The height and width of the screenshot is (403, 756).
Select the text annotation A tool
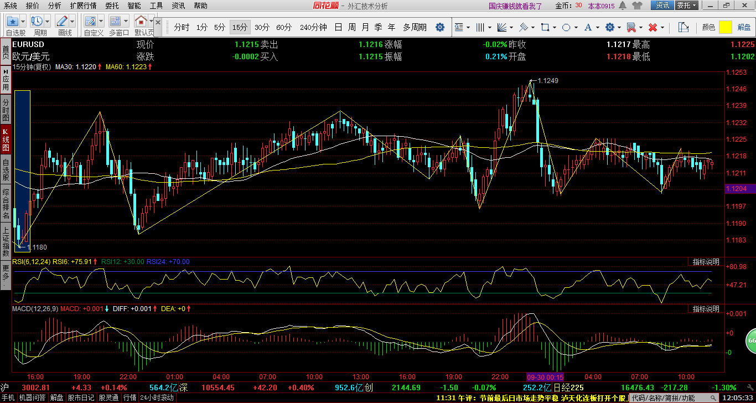click(x=588, y=27)
